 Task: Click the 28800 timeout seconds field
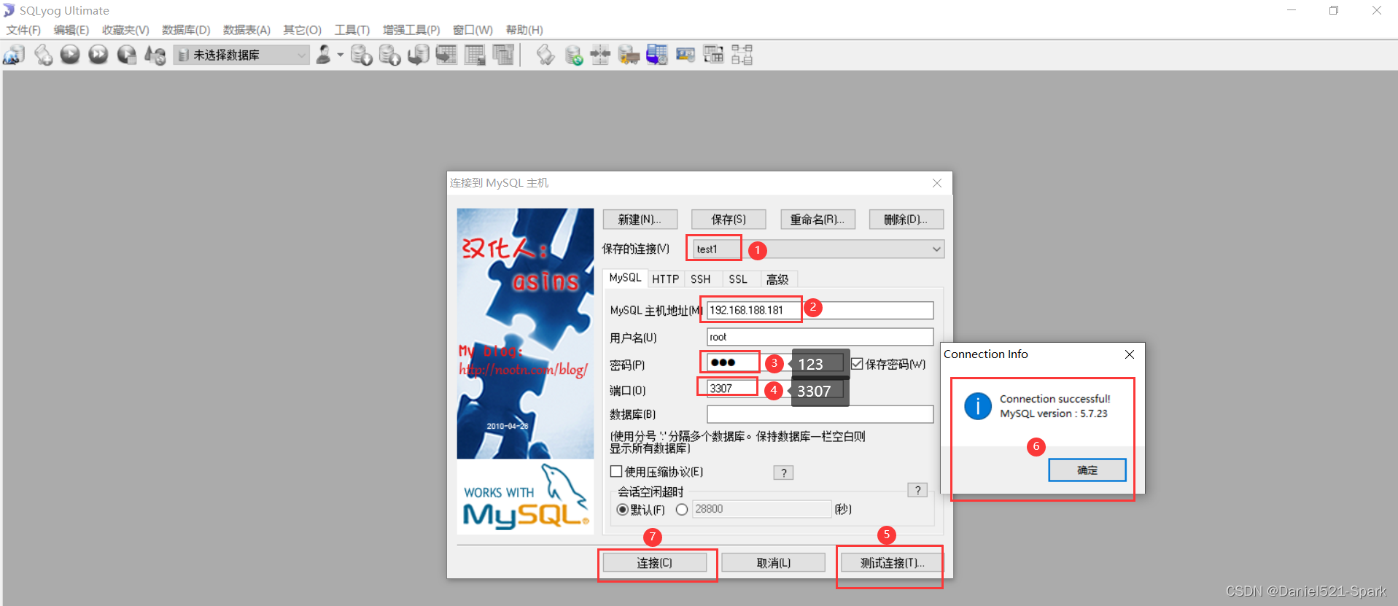761,509
